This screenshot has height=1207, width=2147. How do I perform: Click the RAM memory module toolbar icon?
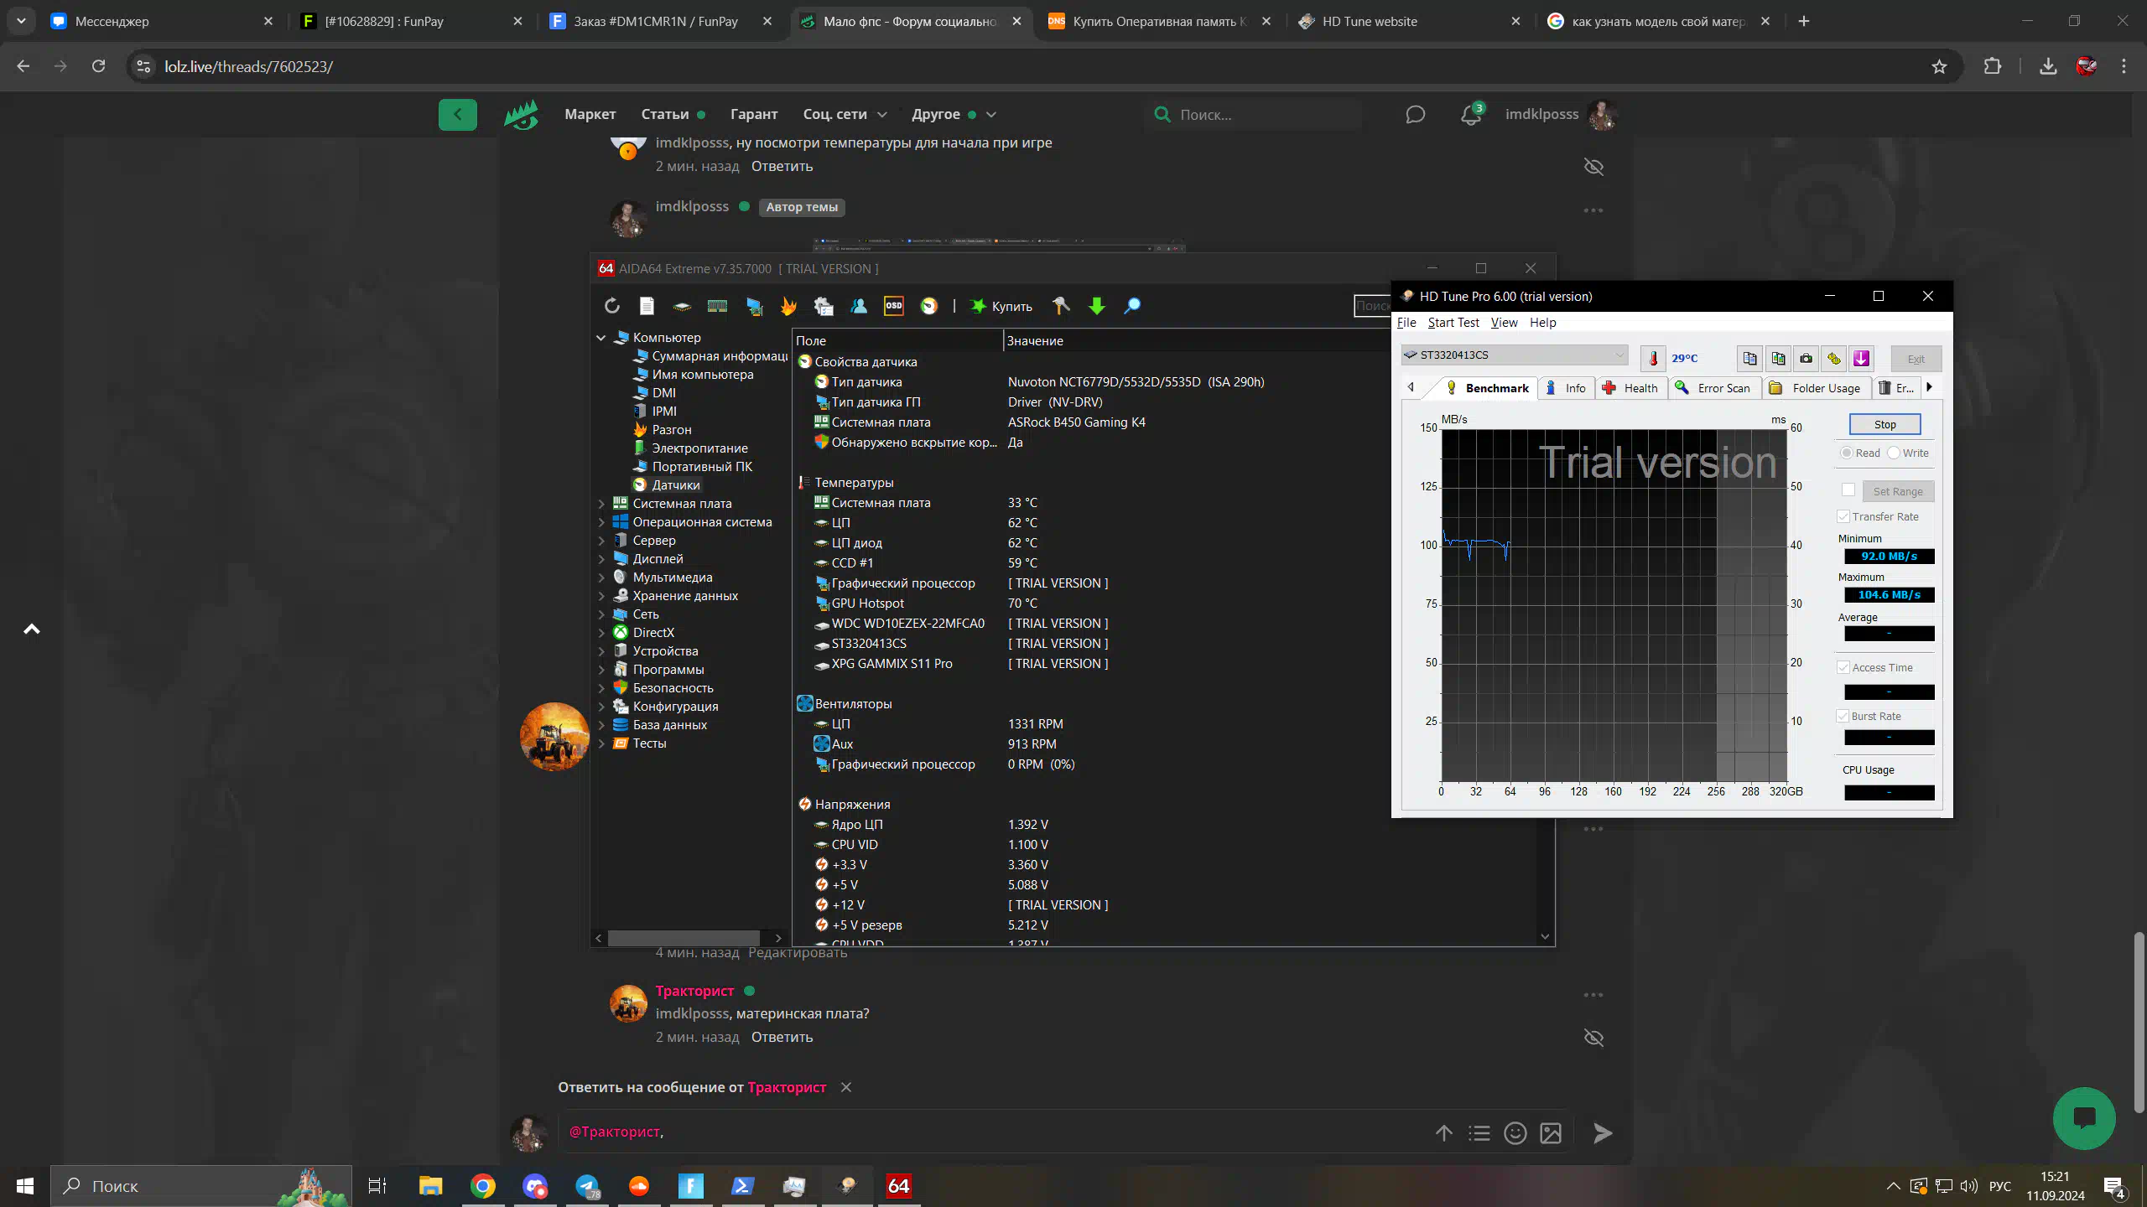click(717, 306)
